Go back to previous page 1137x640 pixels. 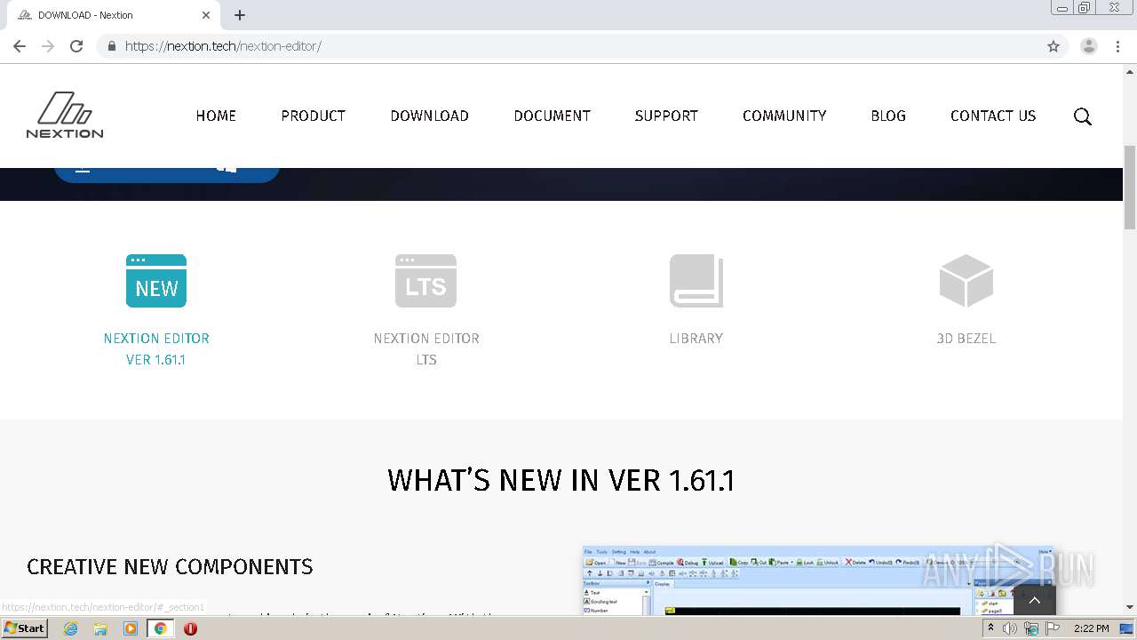pyautogui.click(x=20, y=46)
